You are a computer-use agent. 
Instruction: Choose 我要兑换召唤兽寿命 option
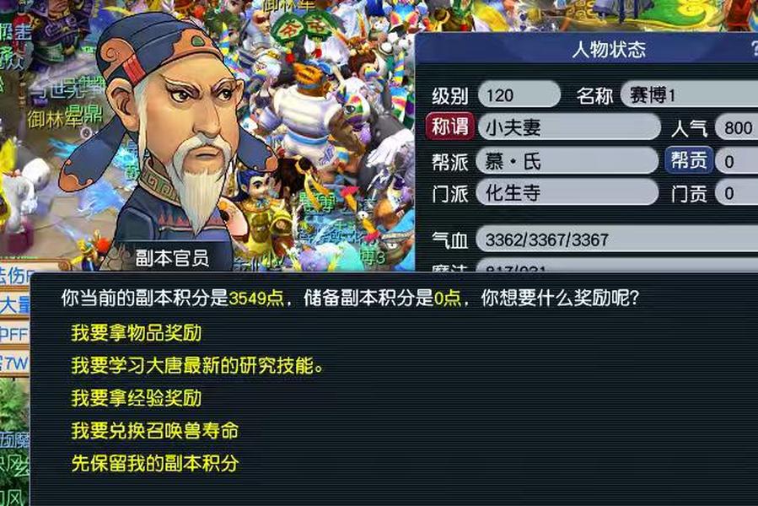pyautogui.click(x=154, y=431)
